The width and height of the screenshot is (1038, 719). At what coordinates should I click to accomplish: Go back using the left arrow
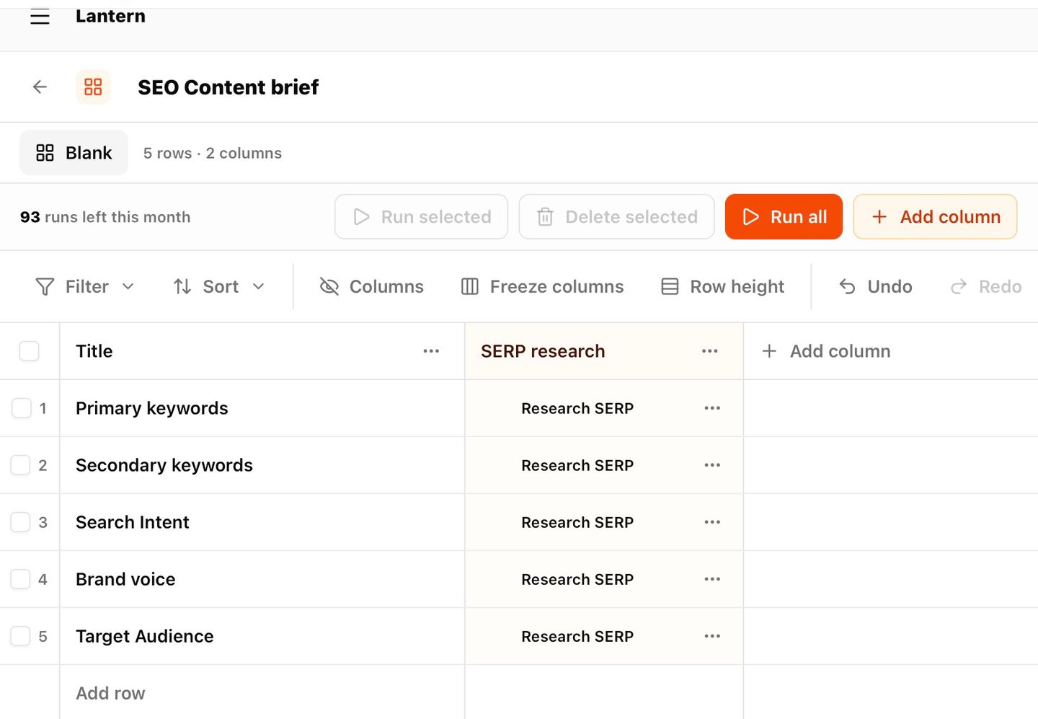[x=40, y=87]
